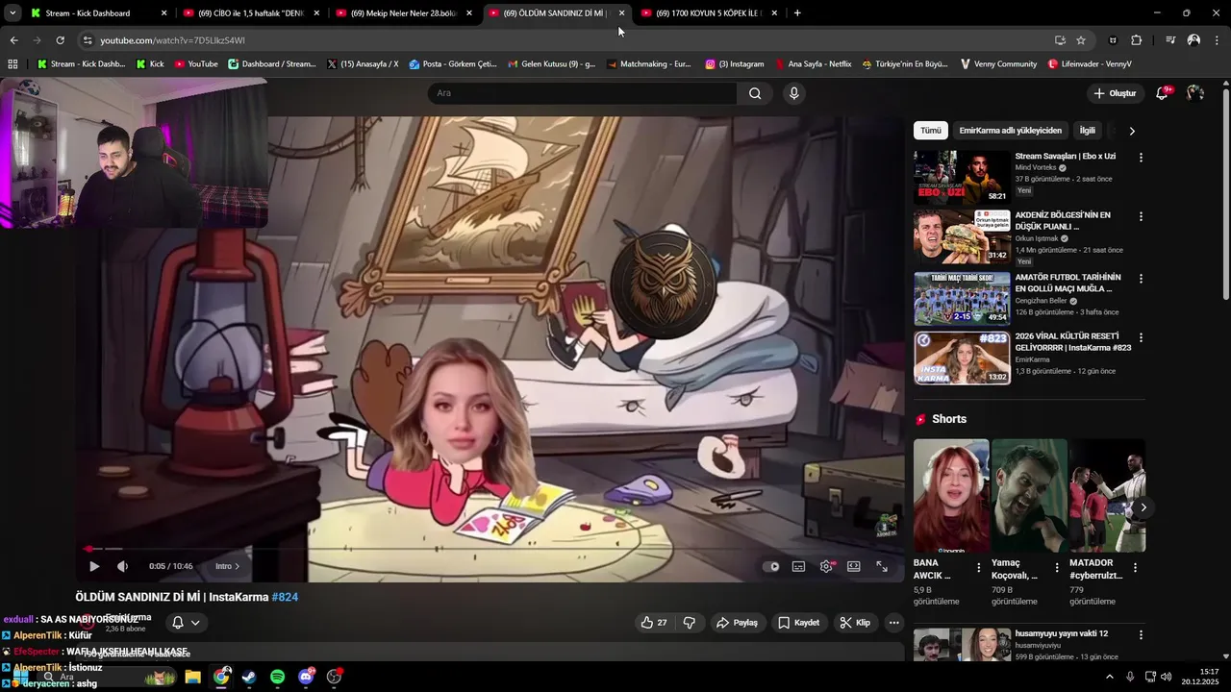The width and height of the screenshot is (1231, 692).
Task: Open the Oluştur create button
Action: point(1115,93)
